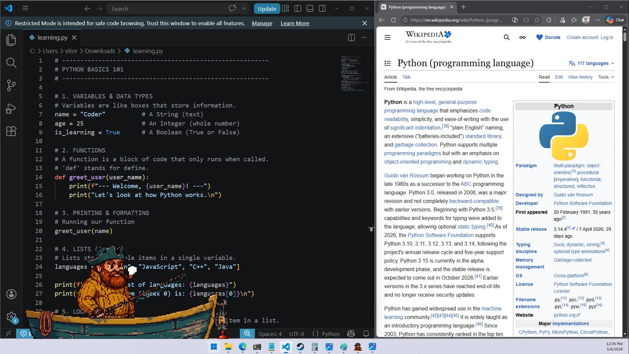Click Manage link in Restricted Mode banner
The width and height of the screenshot is (629, 354).
[x=262, y=23]
